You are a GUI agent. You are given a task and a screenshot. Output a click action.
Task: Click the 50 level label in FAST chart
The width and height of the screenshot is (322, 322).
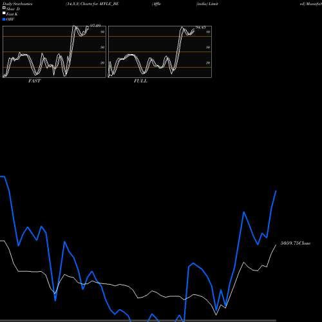pyautogui.click(x=102, y=47)
